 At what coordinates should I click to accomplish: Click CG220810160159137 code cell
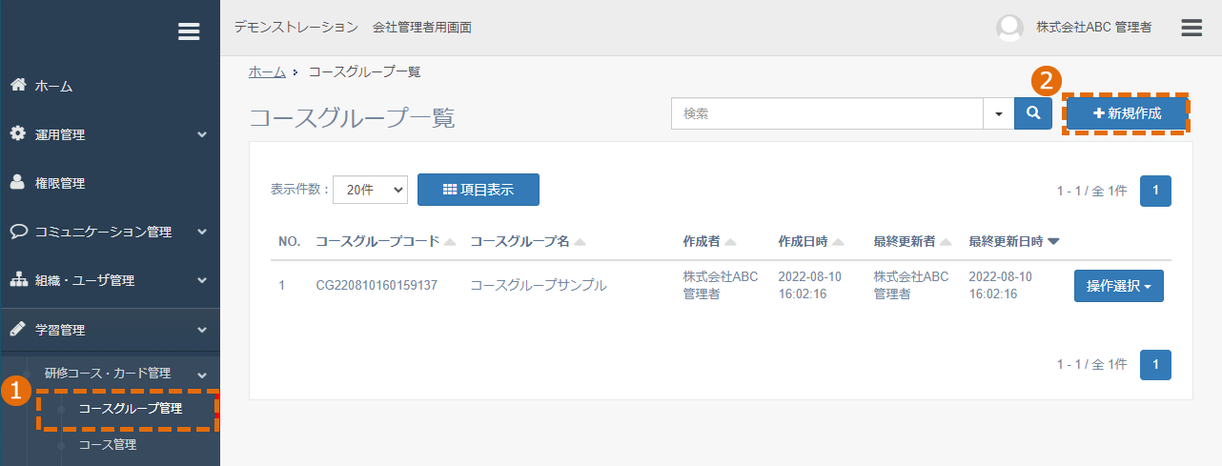coord(377,285)
